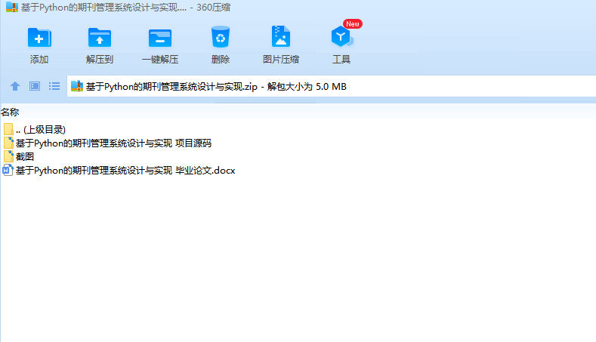This screenshot has width=596, height=342.
Task: Click the 添加 (Add) toolbar icon
Action: 39,38
